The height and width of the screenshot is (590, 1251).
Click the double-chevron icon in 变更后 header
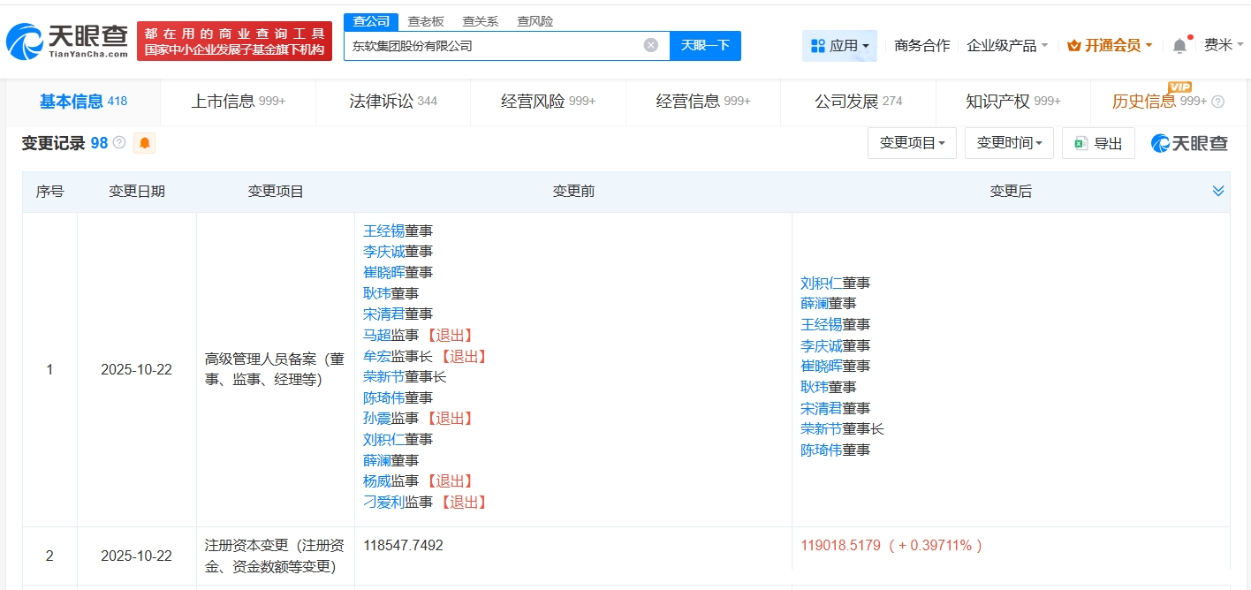1218,191
